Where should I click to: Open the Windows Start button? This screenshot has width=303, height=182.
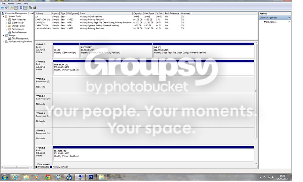[4, 177]
